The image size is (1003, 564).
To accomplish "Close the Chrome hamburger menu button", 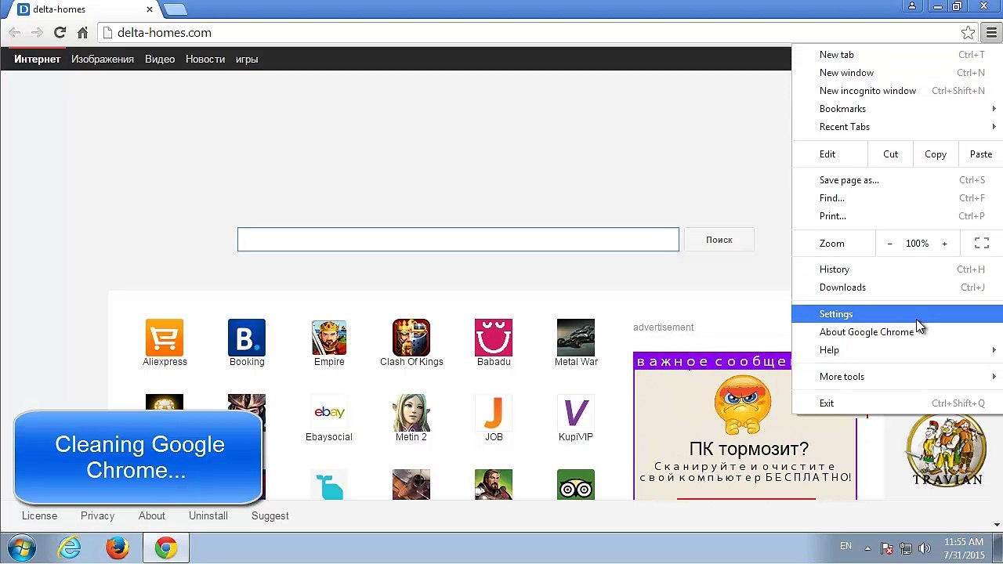I will 992,33.
